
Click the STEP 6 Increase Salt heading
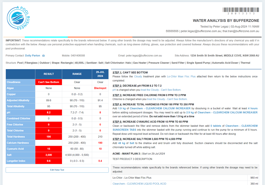click(147, 139)
